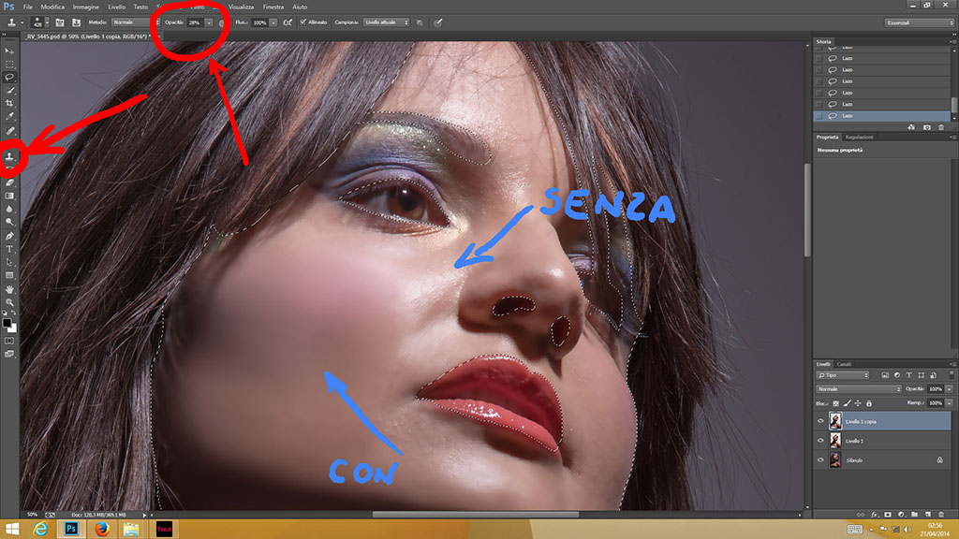Select the Move tool

(x=10, y=51)
